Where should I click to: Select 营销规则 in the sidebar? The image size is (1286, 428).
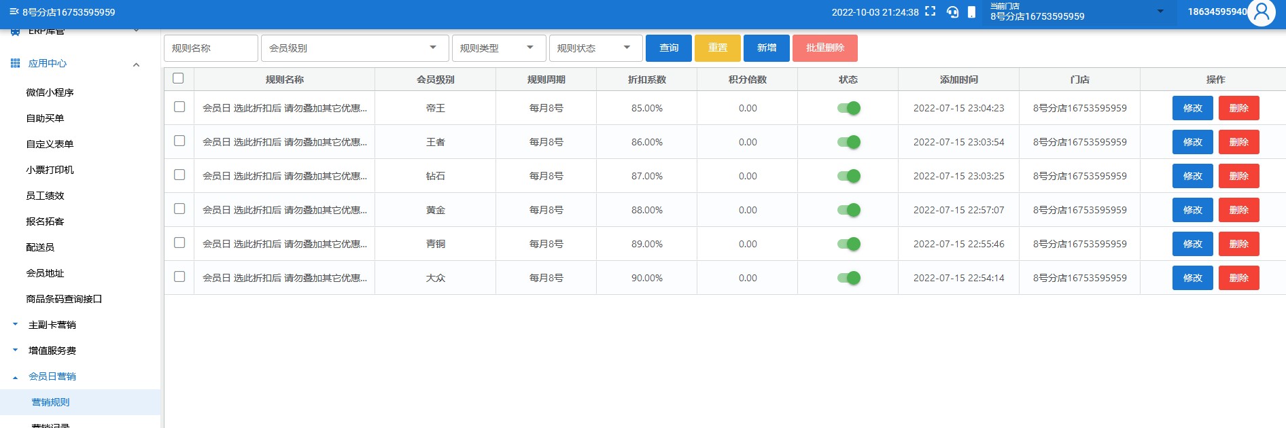[x=50, y=402]
